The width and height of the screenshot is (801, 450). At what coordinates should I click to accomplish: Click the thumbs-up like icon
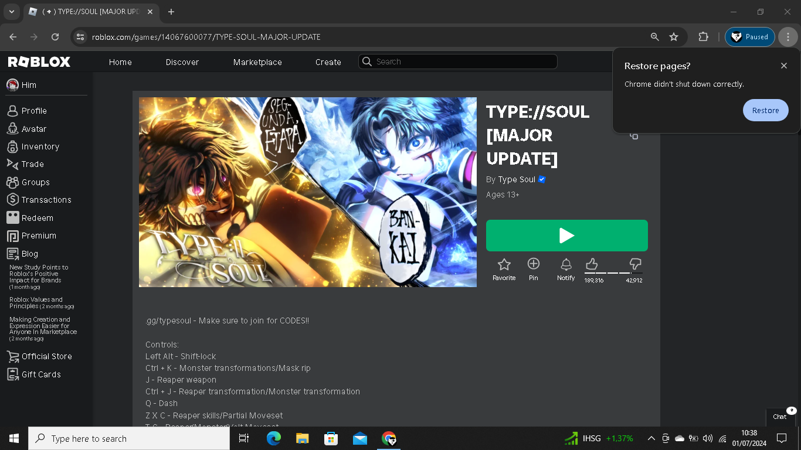(x=592, y=264)
